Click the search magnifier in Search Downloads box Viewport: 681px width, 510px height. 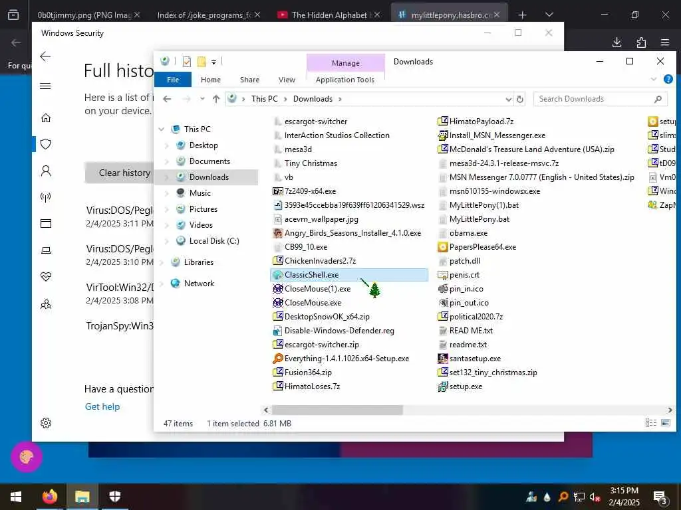(658, 99)
